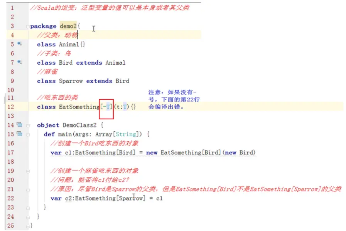Image resolution: width=346 pixels, height=231 pixels.
Task: Click variable c2 on line 22
Action: (68, 198)
